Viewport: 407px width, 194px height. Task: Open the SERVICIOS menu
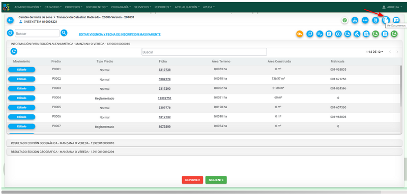click(143, 7)
